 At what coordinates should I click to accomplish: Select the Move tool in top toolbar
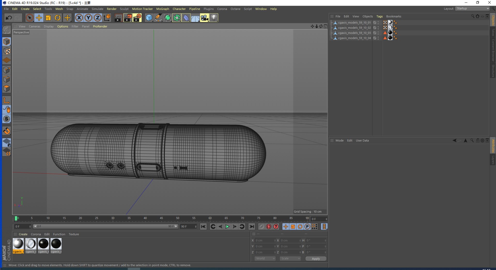pos(39,18)
